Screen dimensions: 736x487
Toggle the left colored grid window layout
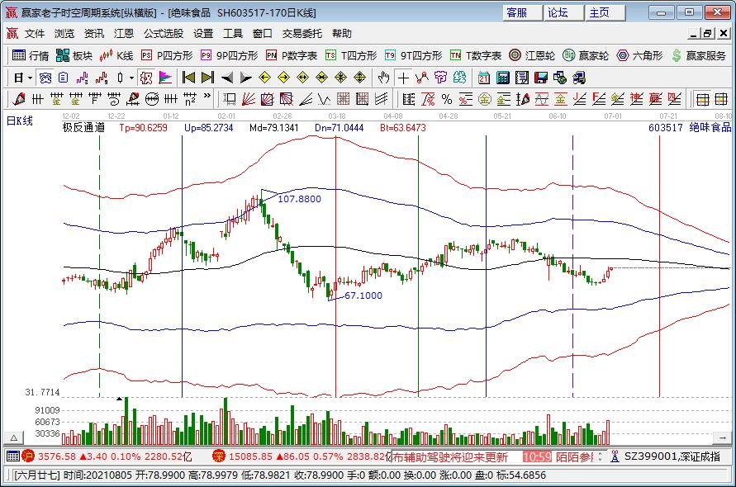pyautogui.click(x=703, y=100)
